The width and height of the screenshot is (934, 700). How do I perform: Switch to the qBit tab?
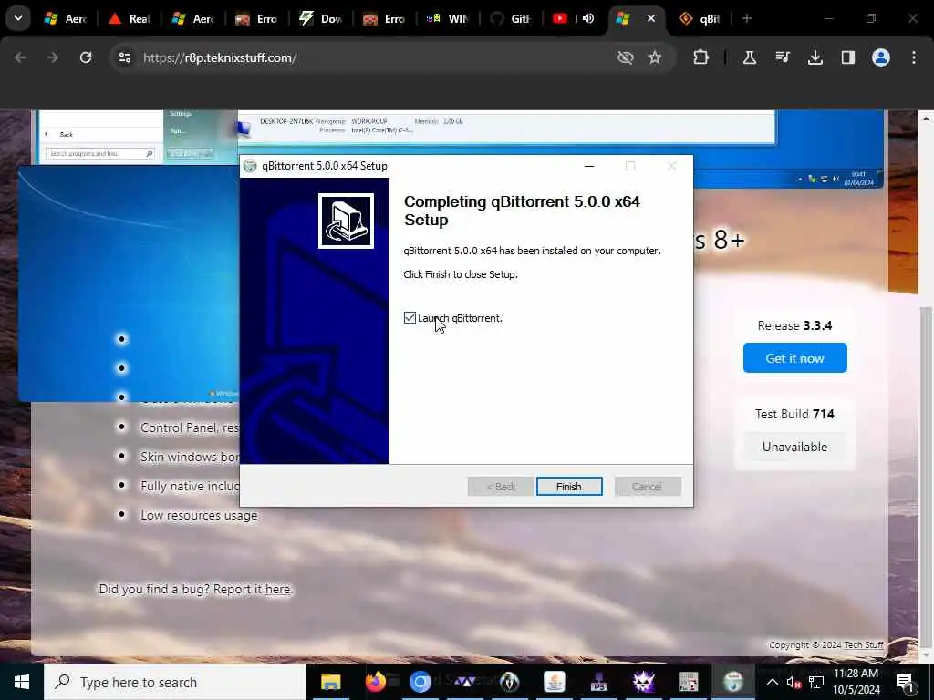click(x=700, y=18)
